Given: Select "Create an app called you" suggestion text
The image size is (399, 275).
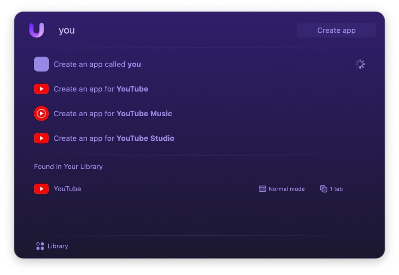Looking at the screenshot, I should click(97, 65).
